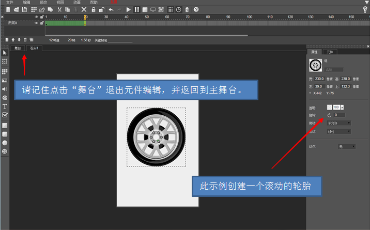The image size is (370, 230).
Task: Click the rotation value input field
Action: 338,115
